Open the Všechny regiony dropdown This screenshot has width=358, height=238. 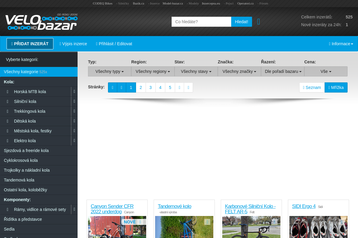coord(153,71)
